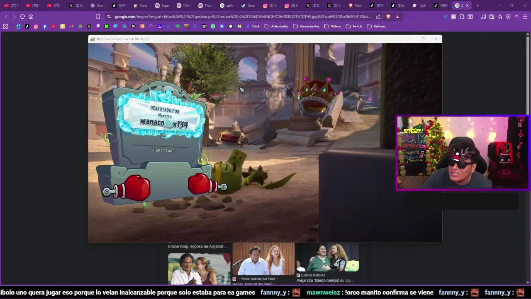Screen dimensions: 531x299
Task: Click the page vertical scrollbar down arrow
Action: (x=528, y=282)
